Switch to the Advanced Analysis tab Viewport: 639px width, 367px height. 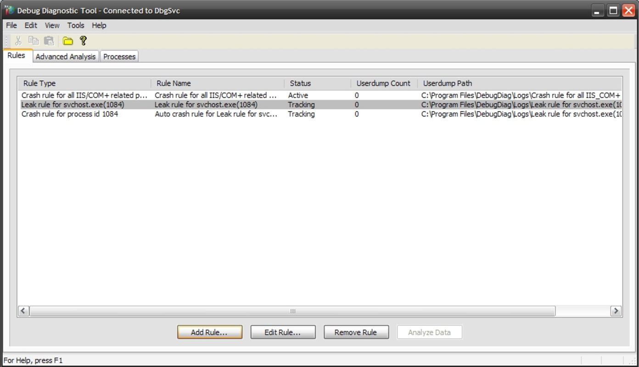click(65, 56)
